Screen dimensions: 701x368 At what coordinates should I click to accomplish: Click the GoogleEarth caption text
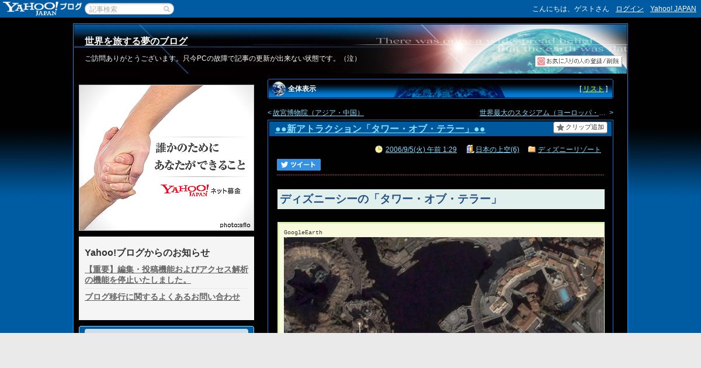(303, 232)
